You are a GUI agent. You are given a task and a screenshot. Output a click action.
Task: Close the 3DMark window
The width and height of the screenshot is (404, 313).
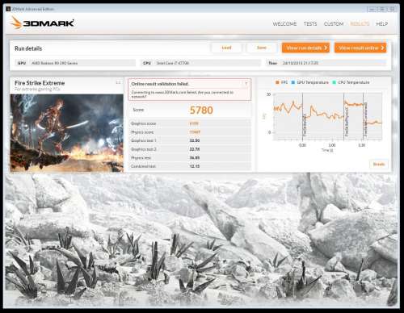pos(392,9)
